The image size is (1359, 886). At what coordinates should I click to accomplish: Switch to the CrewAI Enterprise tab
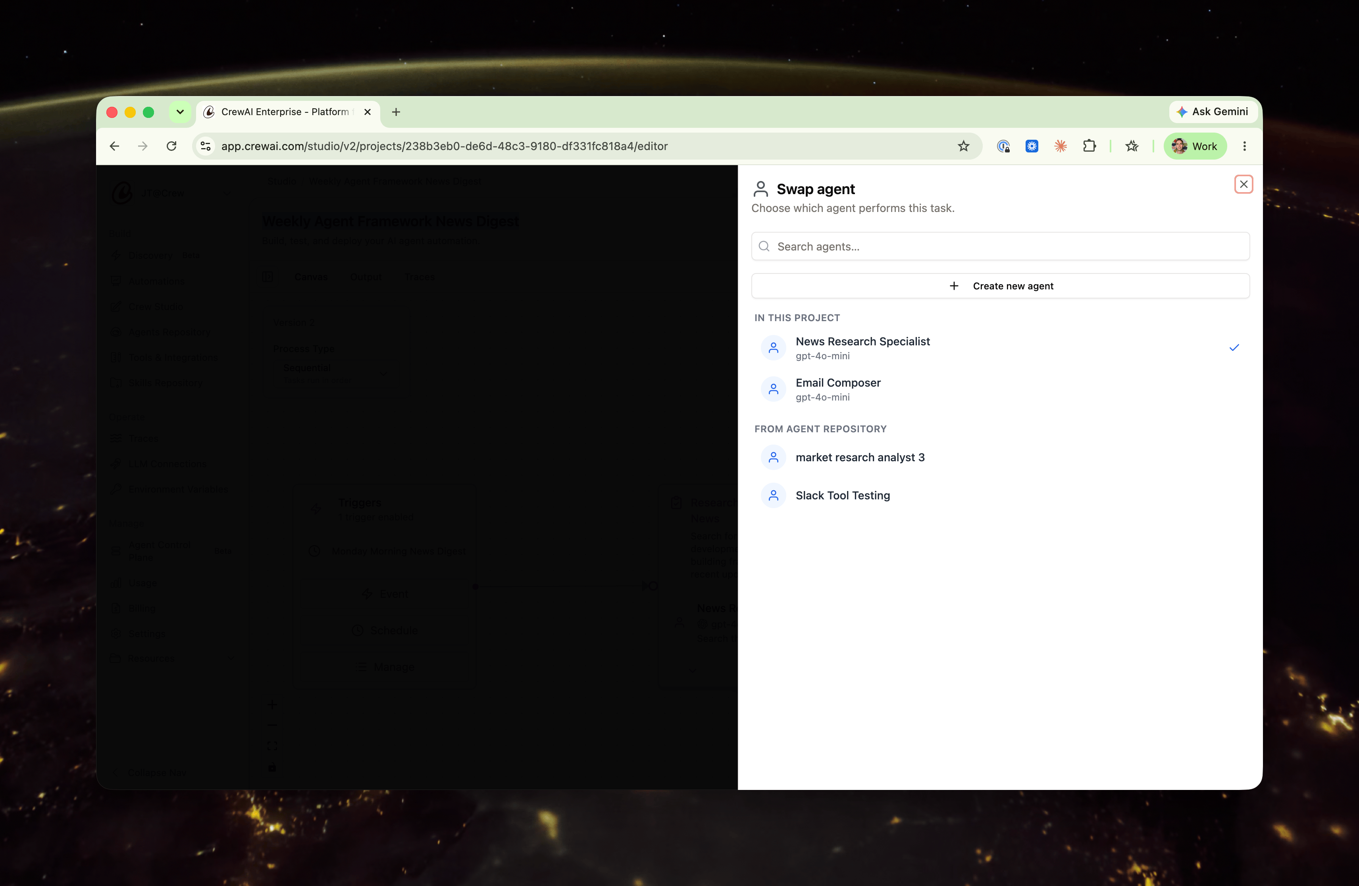click(289, 112)
